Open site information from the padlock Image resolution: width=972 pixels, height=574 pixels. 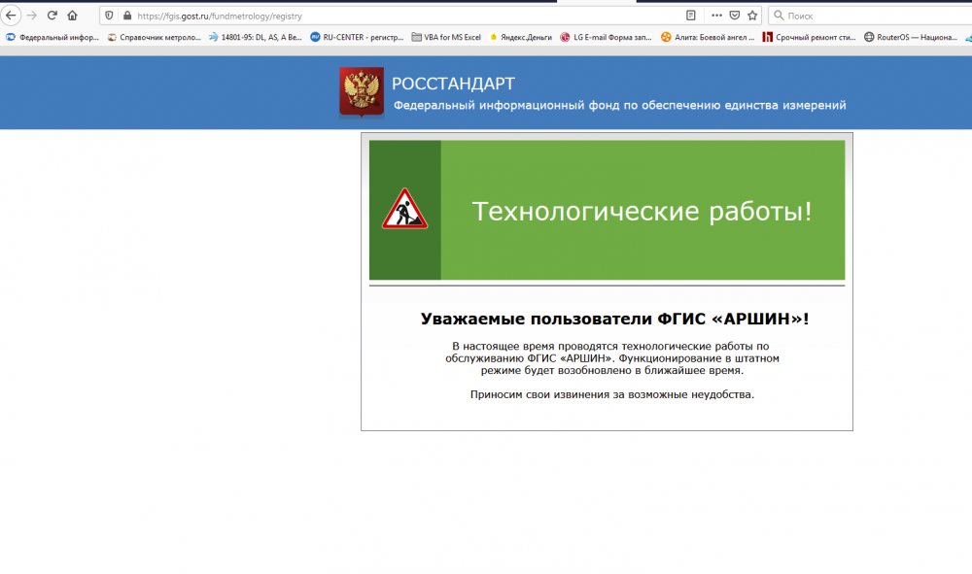coord(127,15)
